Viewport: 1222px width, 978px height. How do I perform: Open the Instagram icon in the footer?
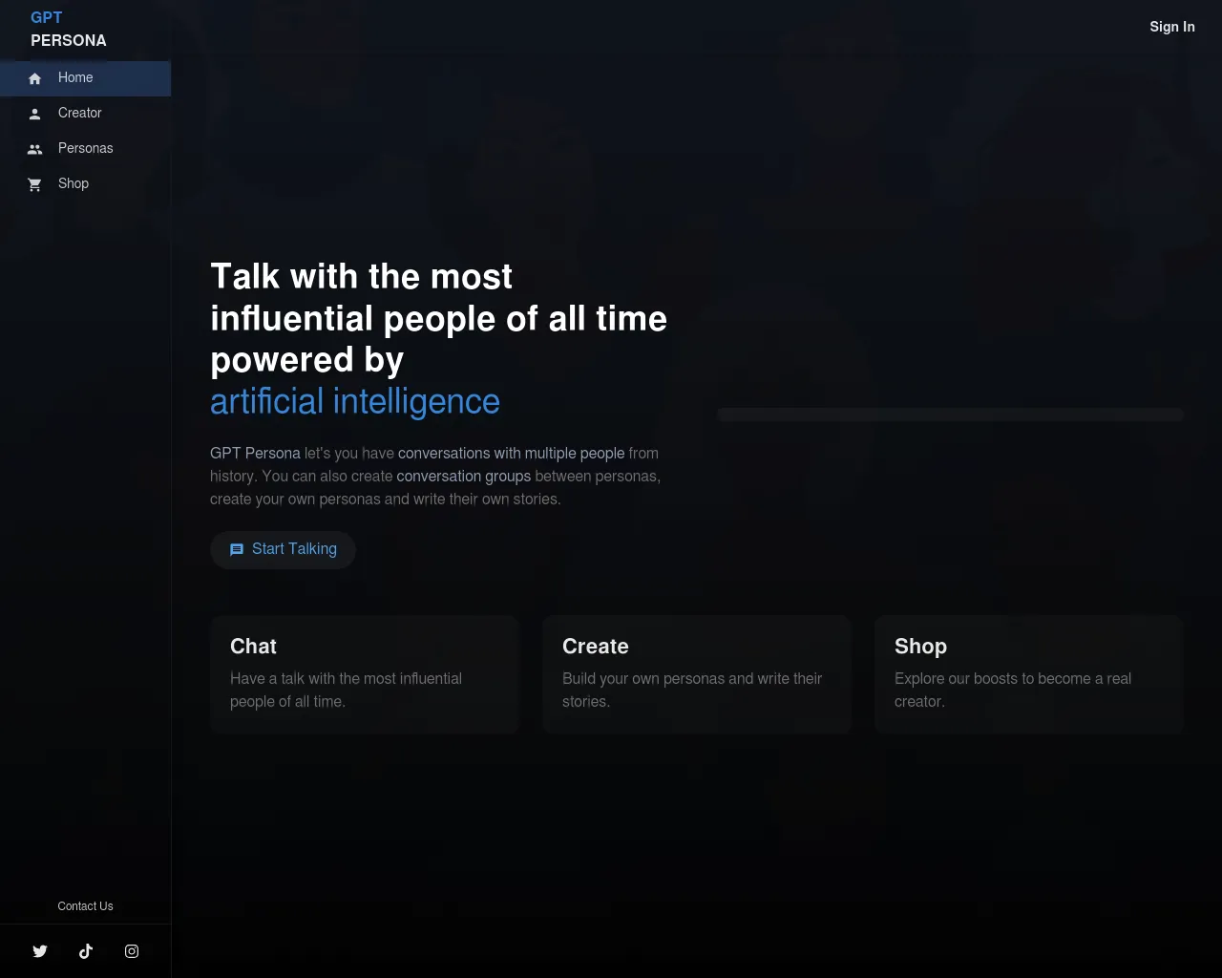[131, 950]
